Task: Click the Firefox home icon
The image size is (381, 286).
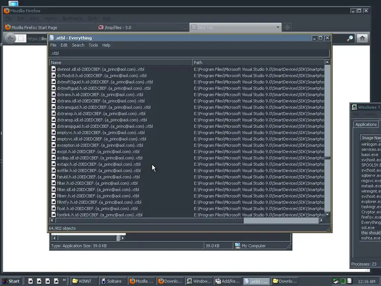Action: 362,38
